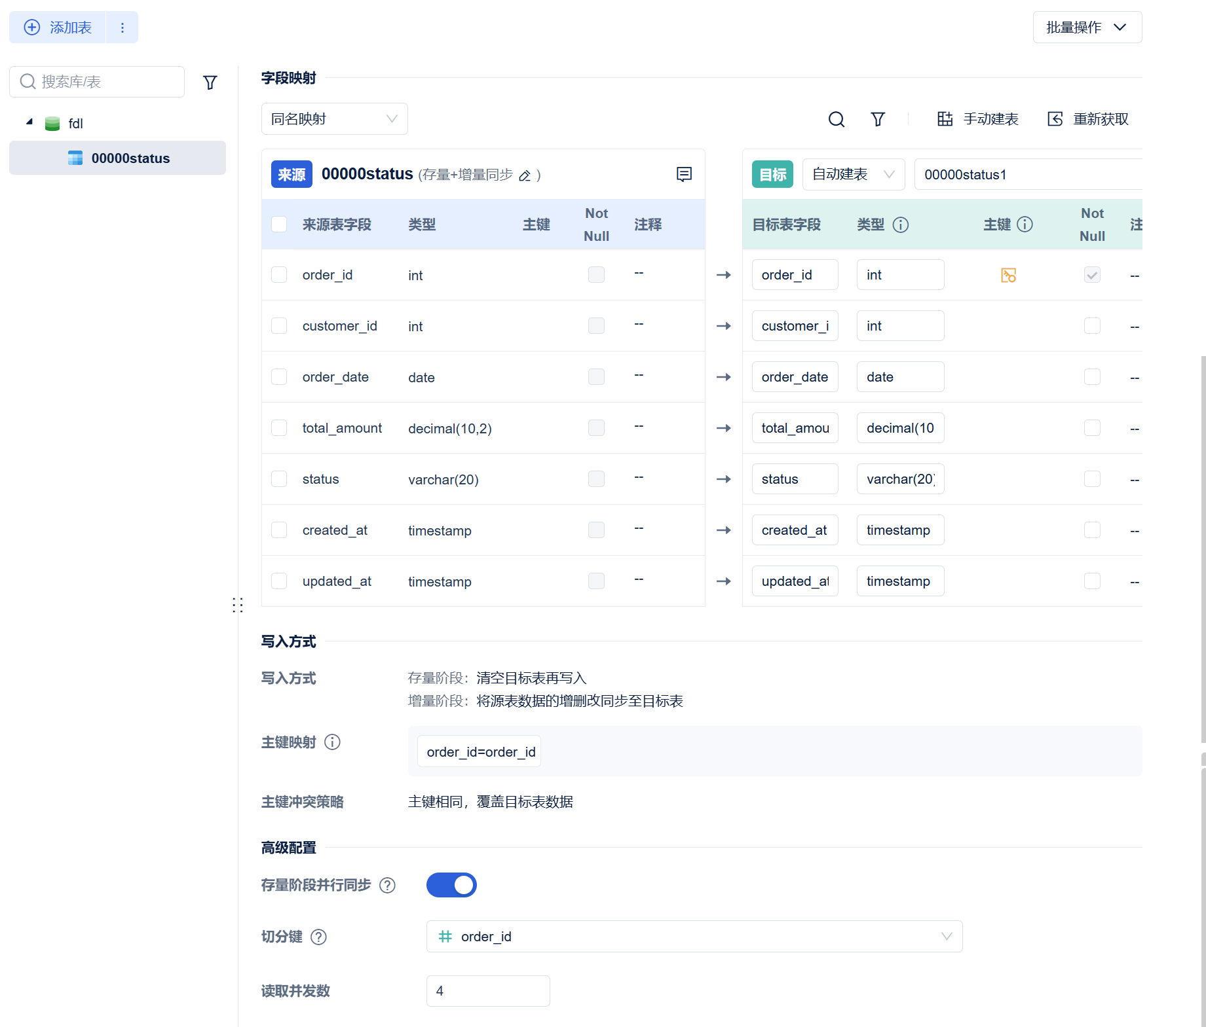Click the fdl database icon

pos(52,124)
